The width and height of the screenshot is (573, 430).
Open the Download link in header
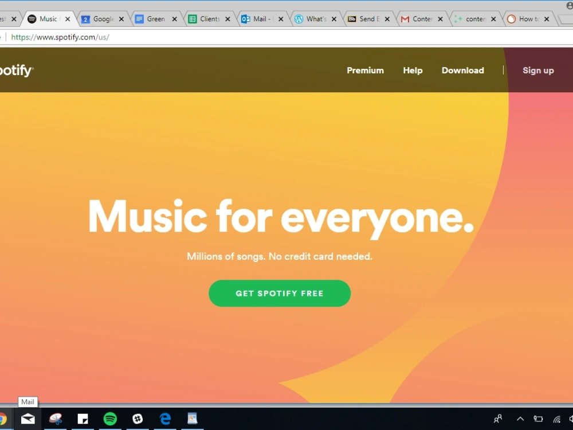tap(462, 70)
